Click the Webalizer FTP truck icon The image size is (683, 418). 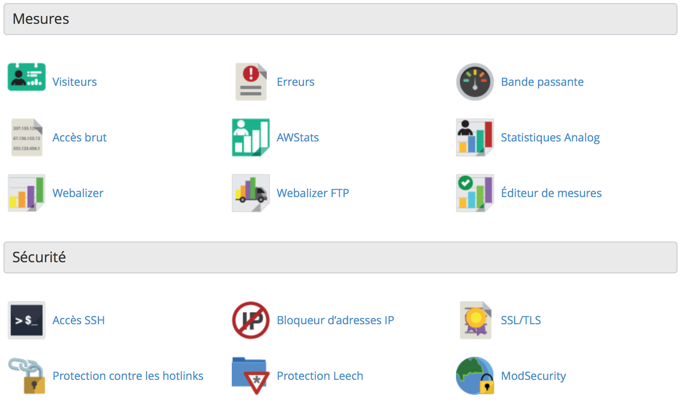coord(251,193)
